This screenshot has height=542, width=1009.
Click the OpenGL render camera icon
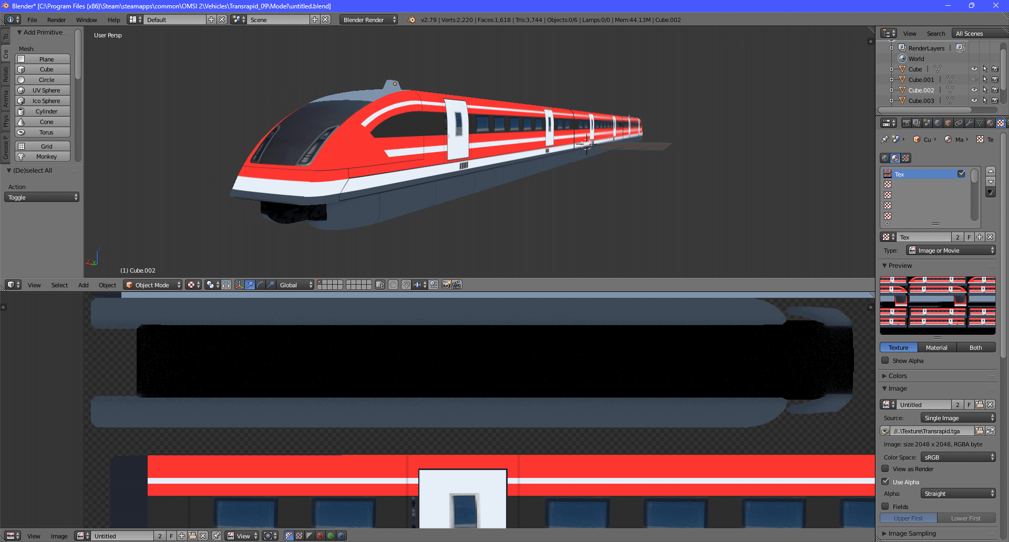click(446, 285)
